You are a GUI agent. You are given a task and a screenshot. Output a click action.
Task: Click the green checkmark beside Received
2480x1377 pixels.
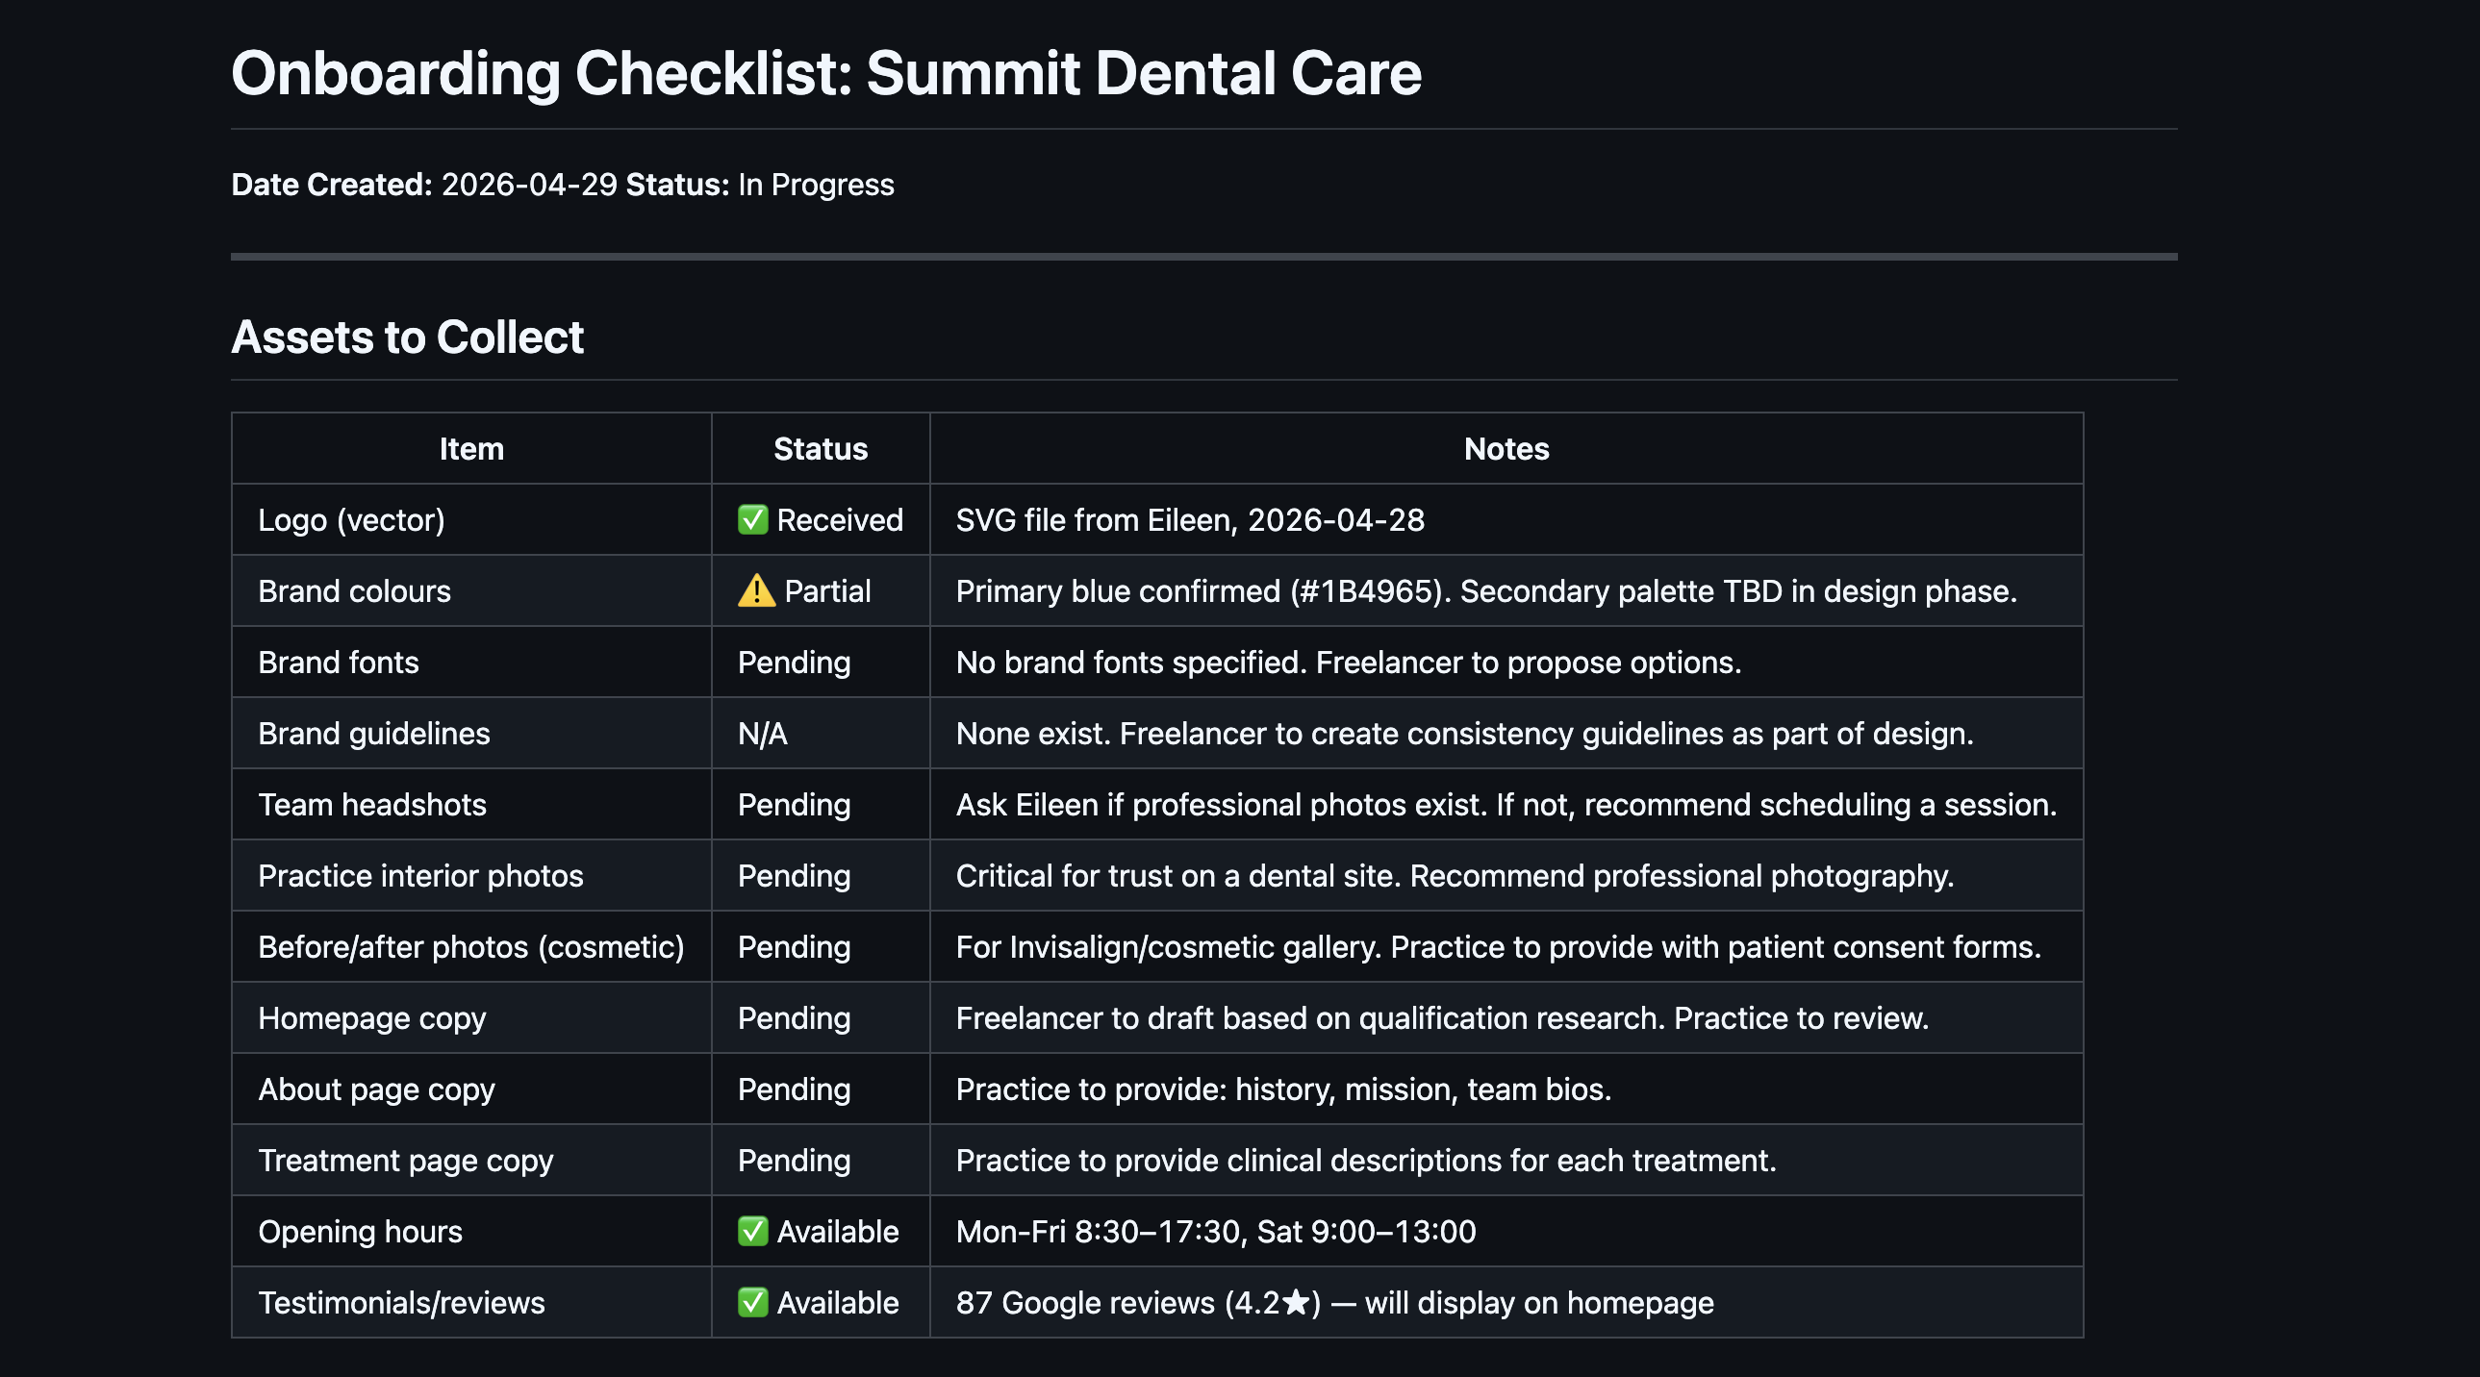[752, 519]
